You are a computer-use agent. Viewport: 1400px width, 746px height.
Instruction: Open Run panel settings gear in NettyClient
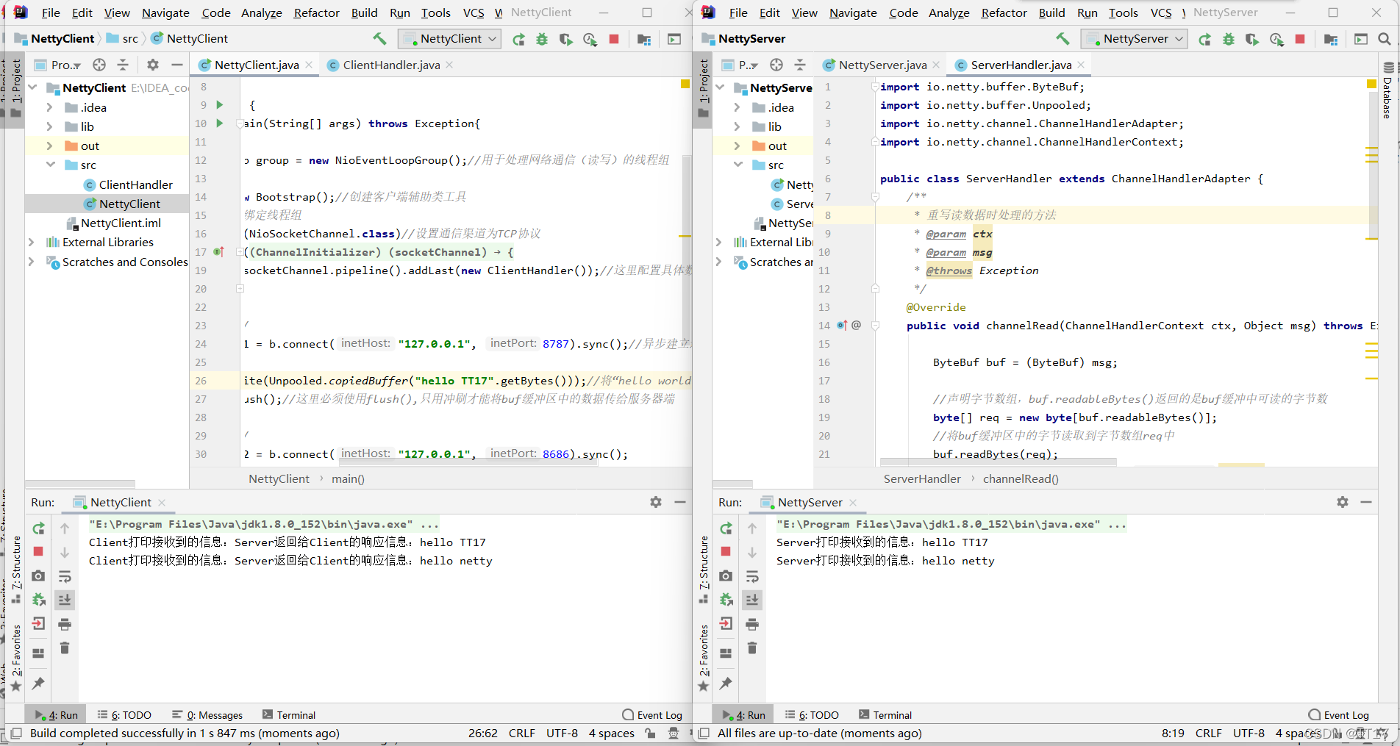[656, 502]
